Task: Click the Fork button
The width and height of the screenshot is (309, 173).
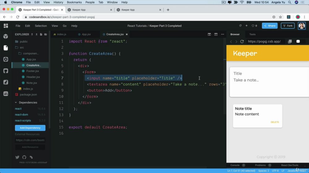Action: pyautogui.click(x=288, y=26)
